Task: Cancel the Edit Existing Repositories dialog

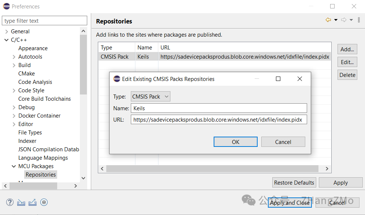Action: click(x=283, y=142)
